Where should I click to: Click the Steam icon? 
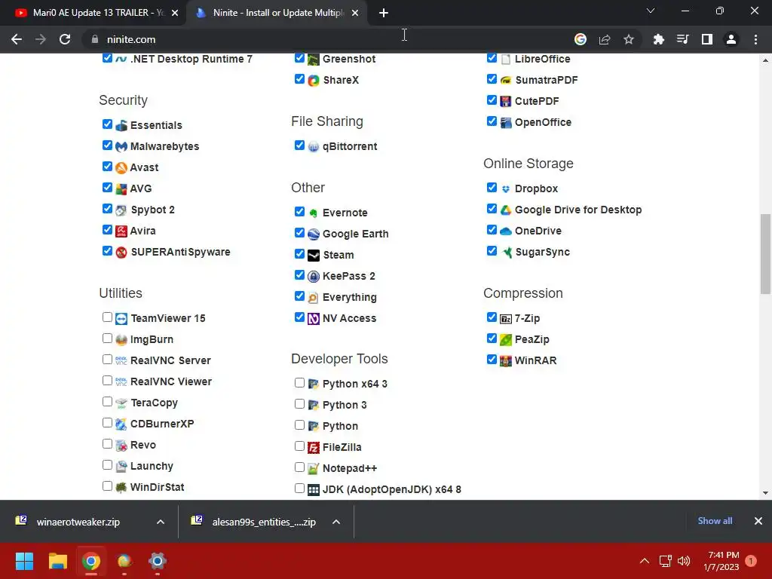(x=314, y=256)
